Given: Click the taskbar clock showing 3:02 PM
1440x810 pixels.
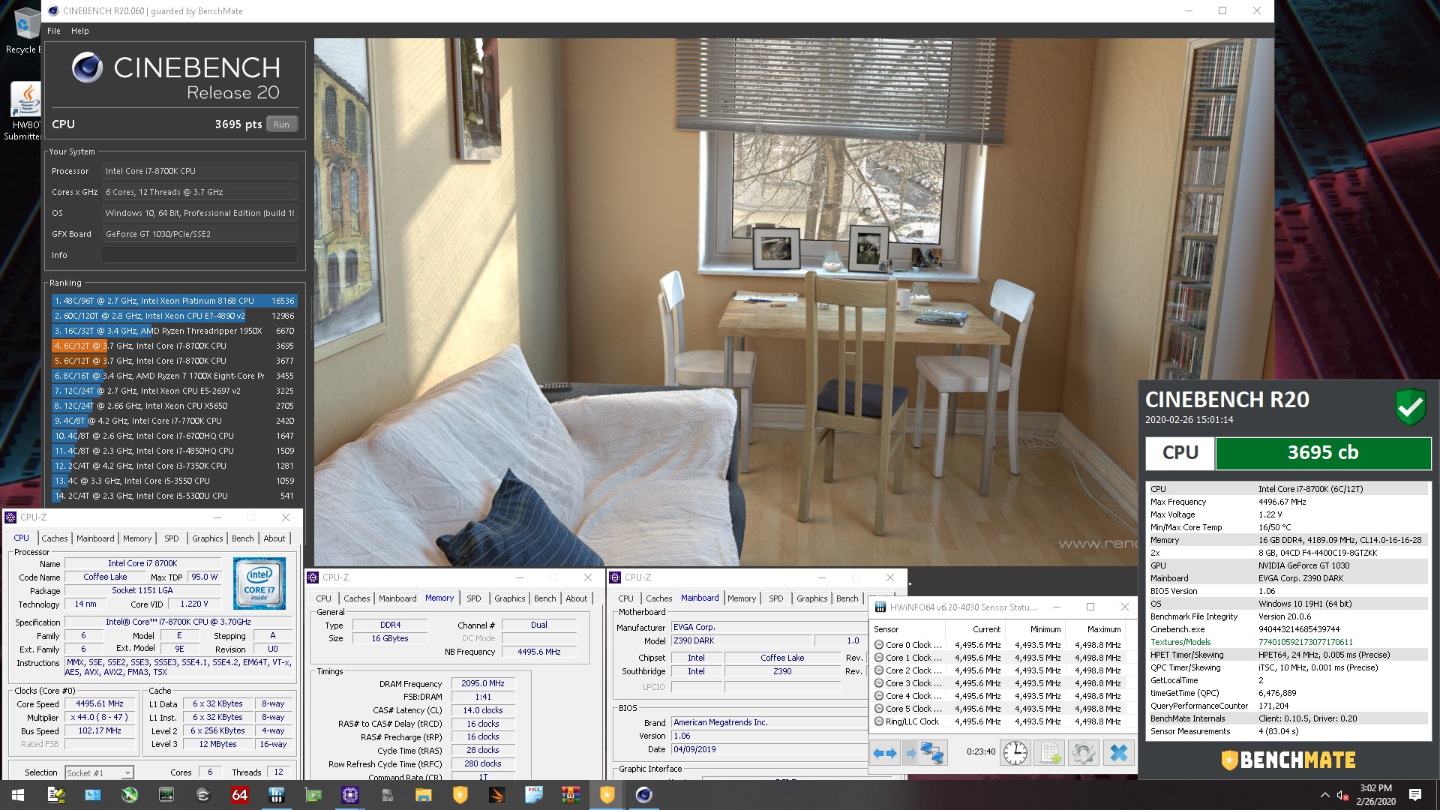Looking at the screenshot, I should (1375, 795).
